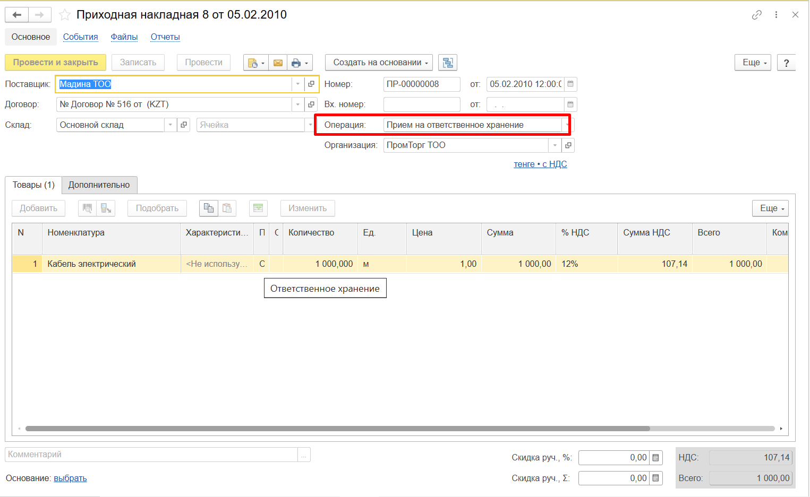The height and width of the screenshot is (497, 810).
Task: Click the envelope email icon in toolbar
Action: 278,63
